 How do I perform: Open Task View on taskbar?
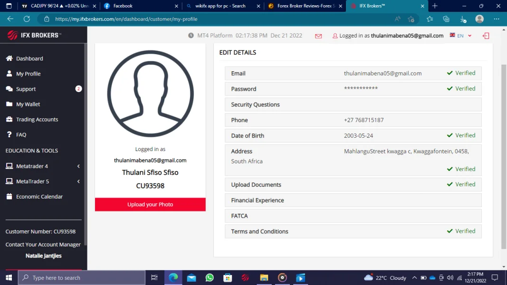coord(154,277)
